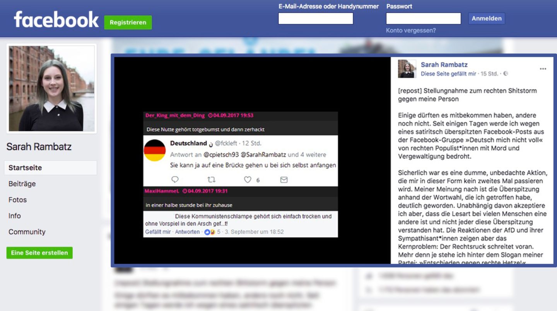
Task: Open the three-dot post options menu
Action: (543, 69)
